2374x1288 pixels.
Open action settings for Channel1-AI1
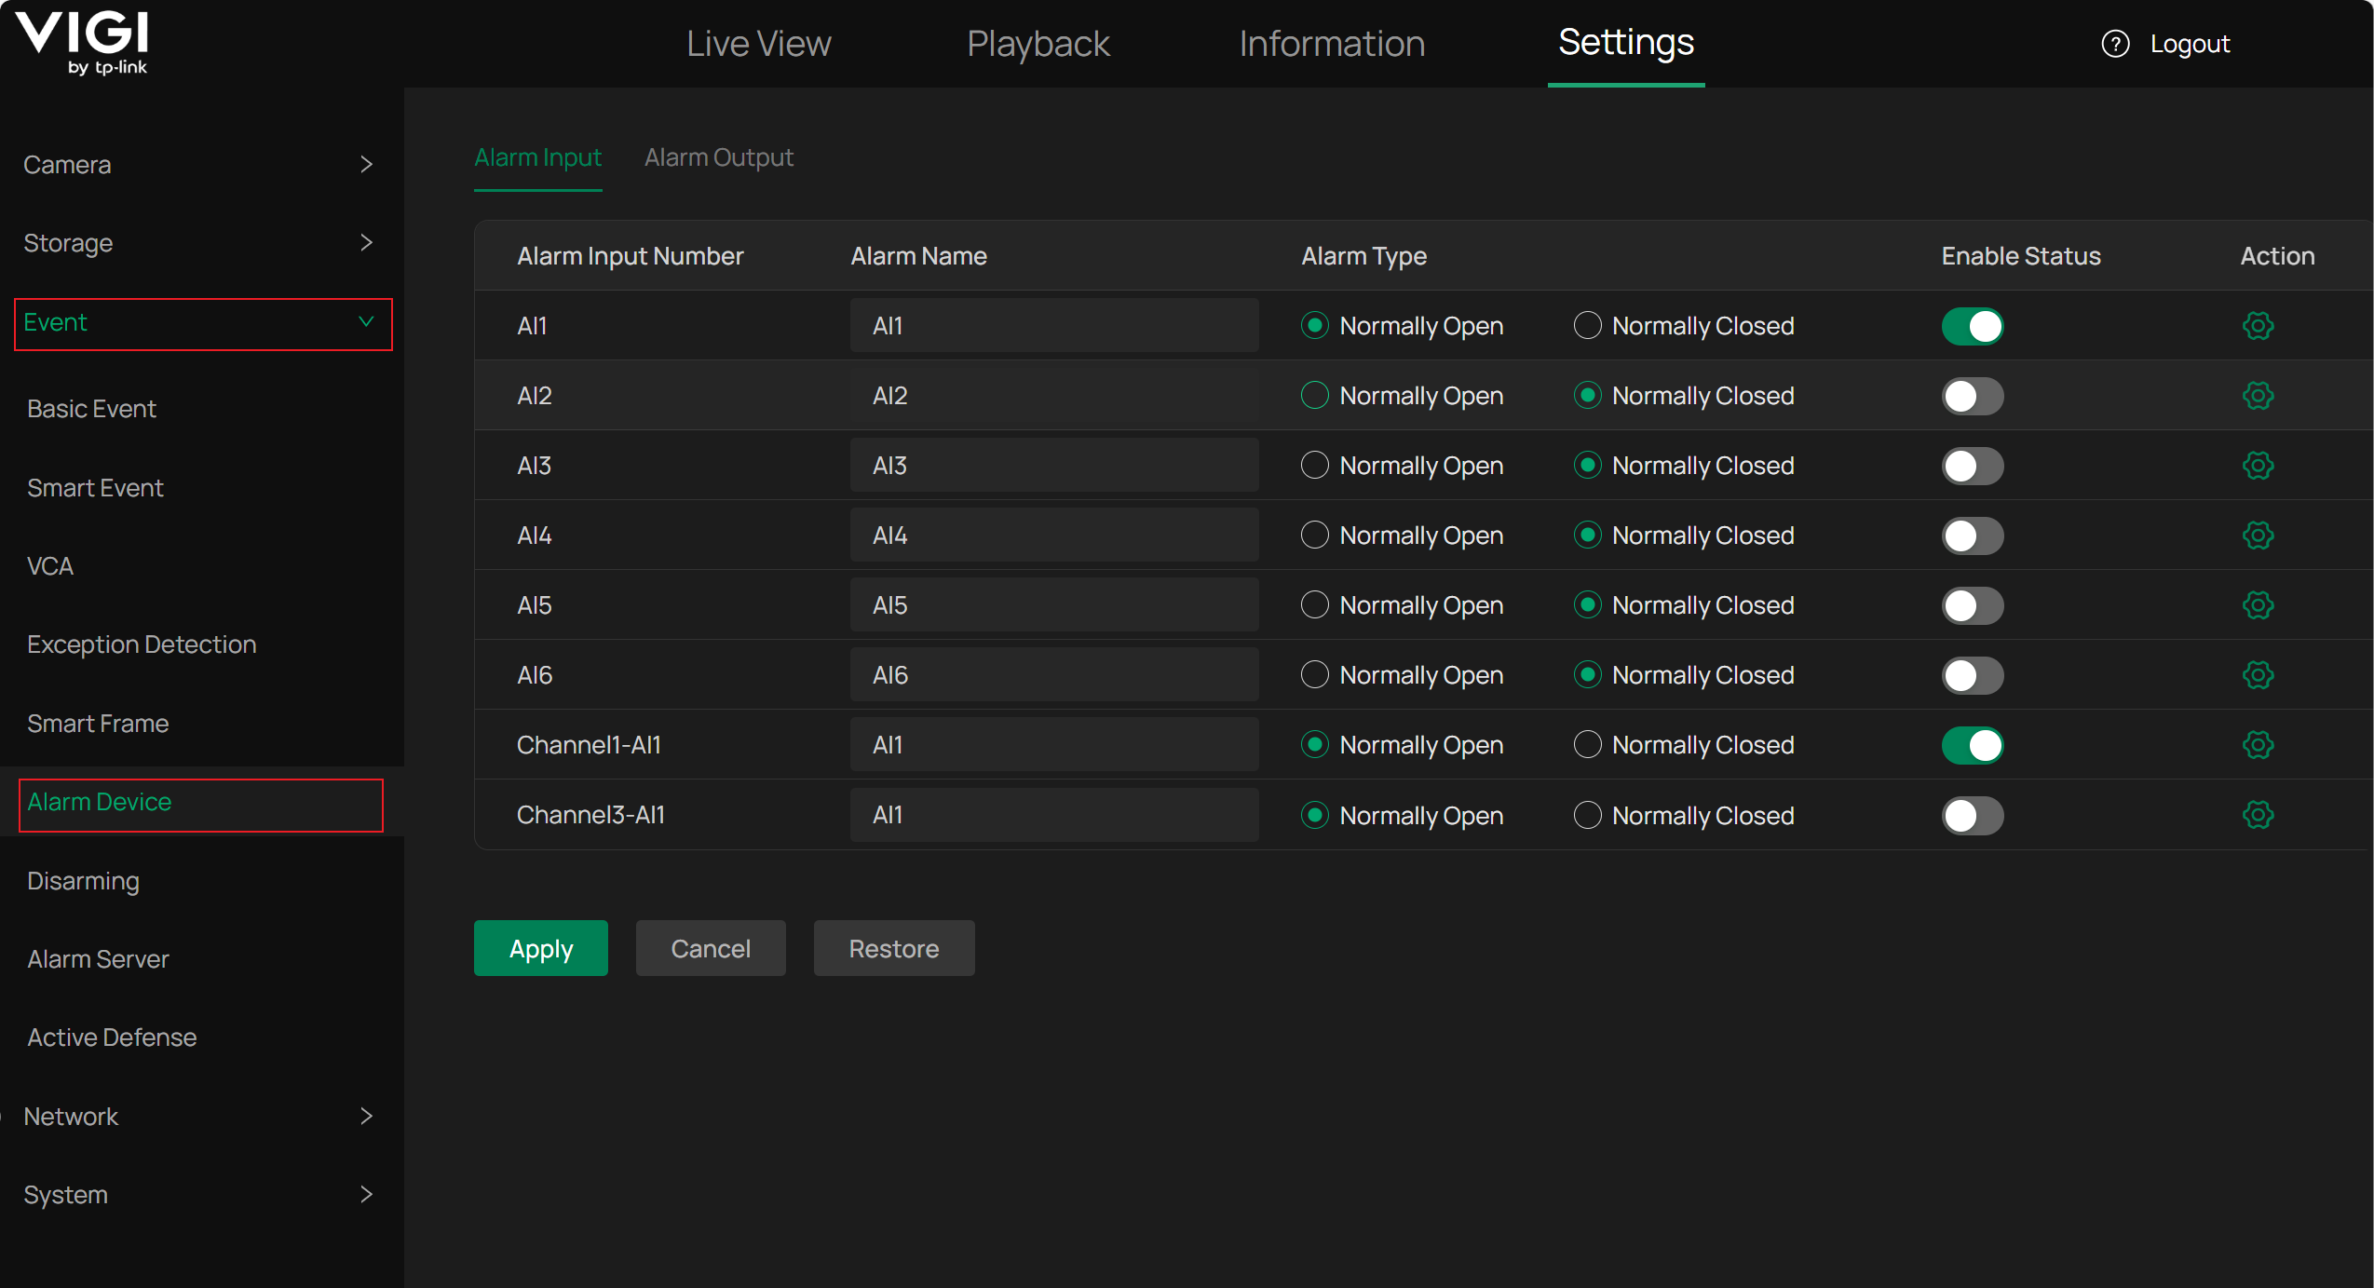[x=2259, y=744]
